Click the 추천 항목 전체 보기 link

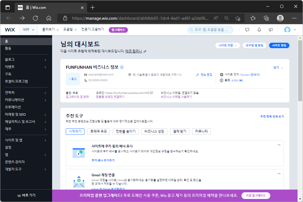coord(272,117)
